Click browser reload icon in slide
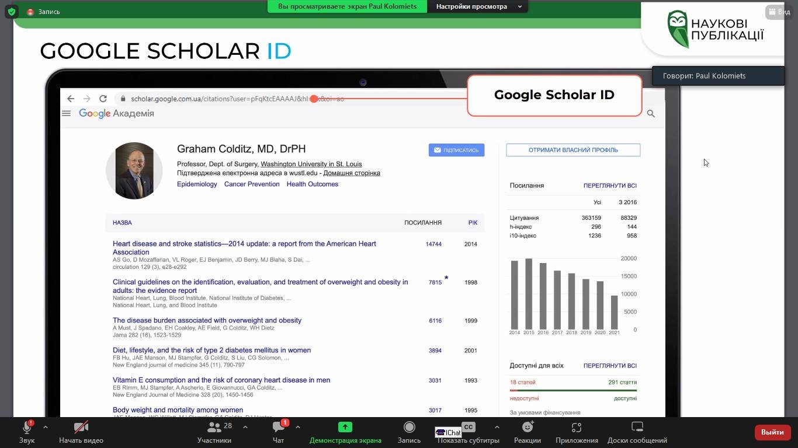The height and width of the screenshot is (448, 798). click(103, 99)
